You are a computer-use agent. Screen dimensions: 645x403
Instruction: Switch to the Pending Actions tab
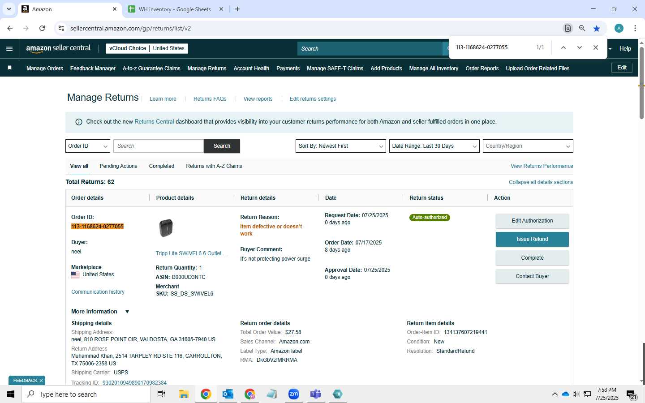click(x=118, y=166)
